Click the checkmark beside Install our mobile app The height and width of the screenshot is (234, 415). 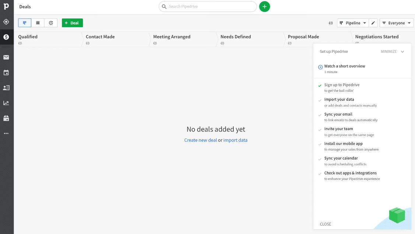(x=320, y=144)
